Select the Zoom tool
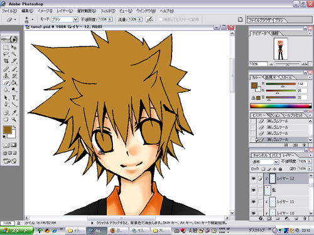 14,120
